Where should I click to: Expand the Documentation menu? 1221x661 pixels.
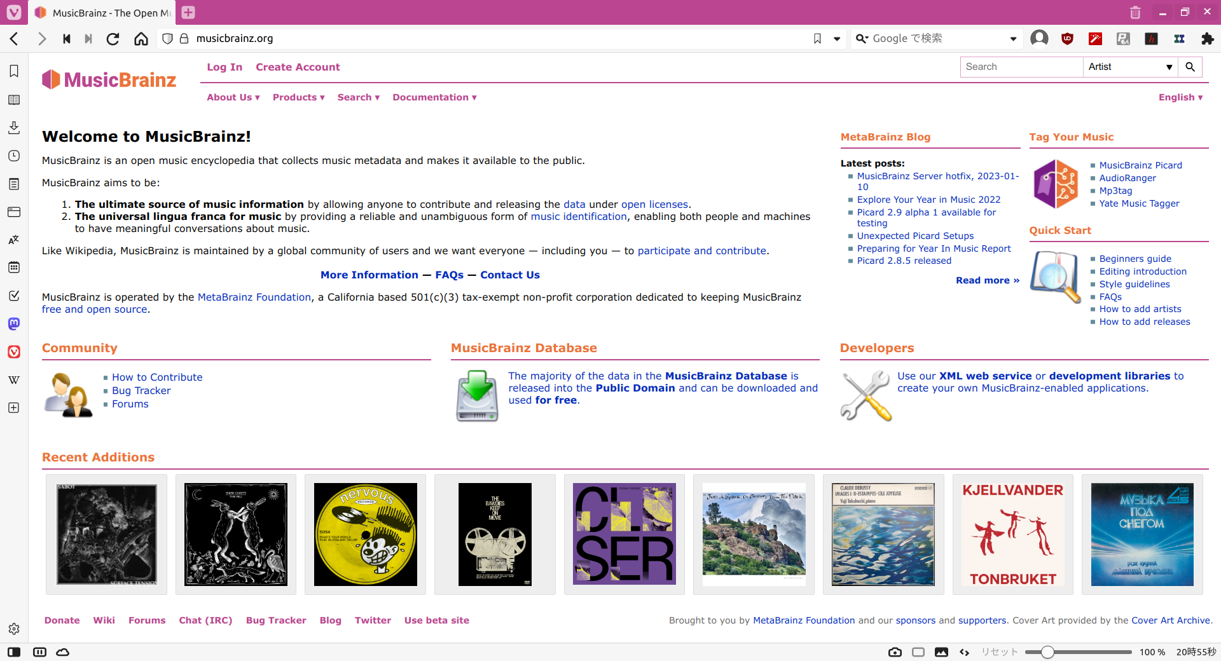(434, 97)
